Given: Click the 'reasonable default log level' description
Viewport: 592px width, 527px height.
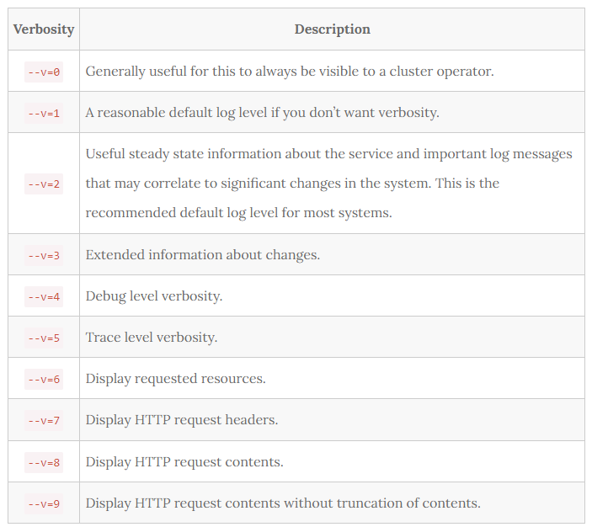Looking at the screenshot, I should [x=262, y=113].
